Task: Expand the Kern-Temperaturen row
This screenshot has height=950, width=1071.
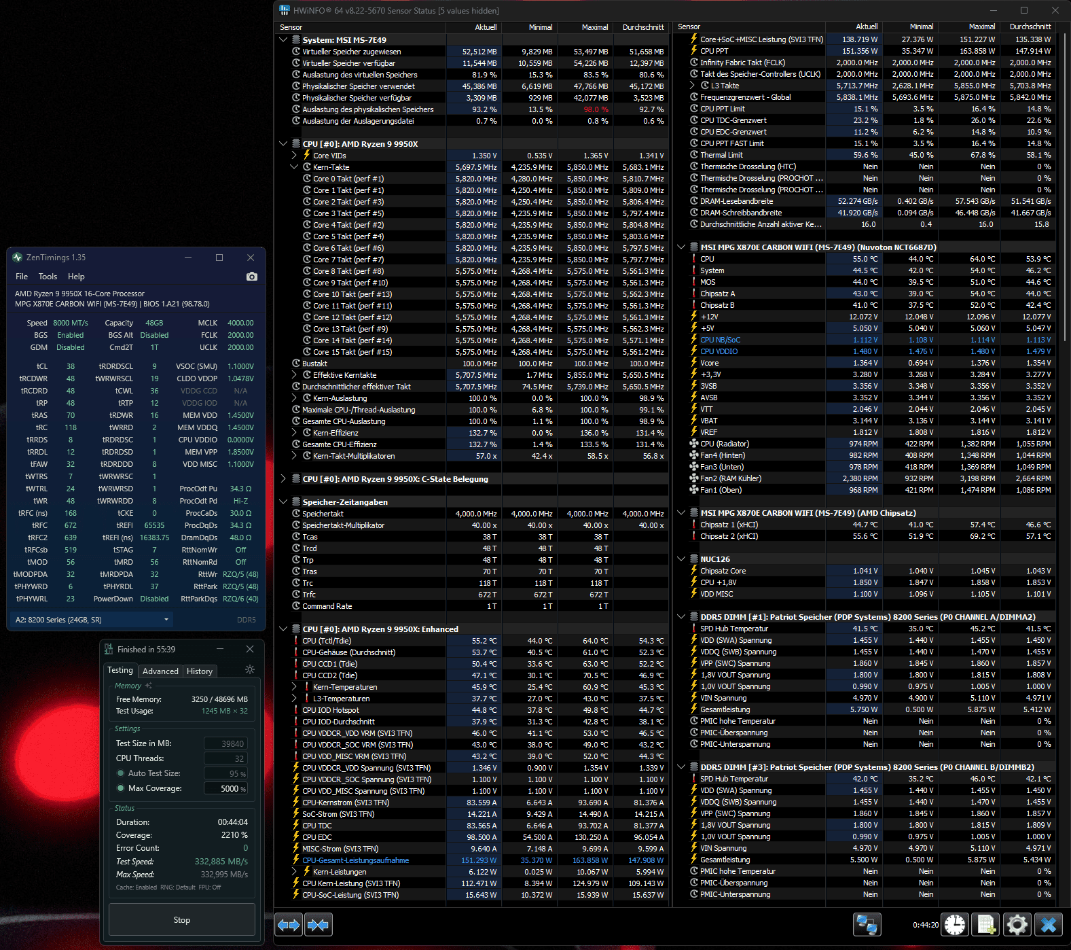Action: (x=294, y=687)
